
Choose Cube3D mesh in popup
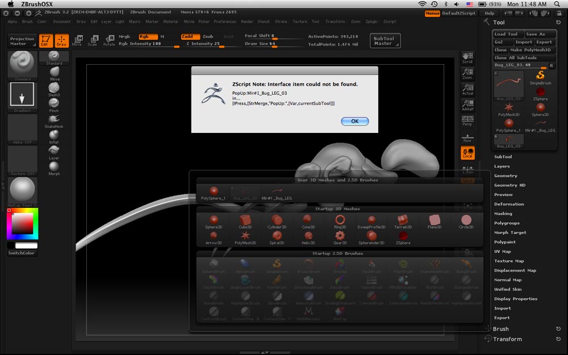coord(245,222)
